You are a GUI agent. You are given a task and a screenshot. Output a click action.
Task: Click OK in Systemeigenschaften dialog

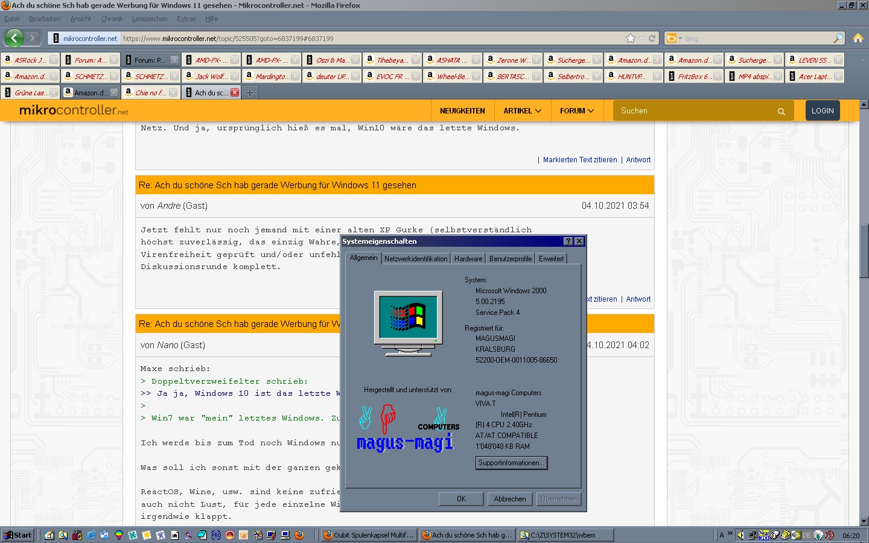(x=461, y=499)
